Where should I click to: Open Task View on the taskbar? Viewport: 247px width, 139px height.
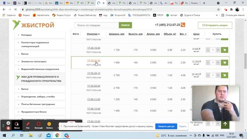22,136
